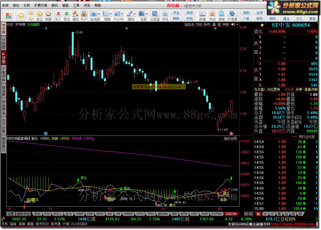
Task: Open the 资讯 news document icon
Action: tap(165, 16)
